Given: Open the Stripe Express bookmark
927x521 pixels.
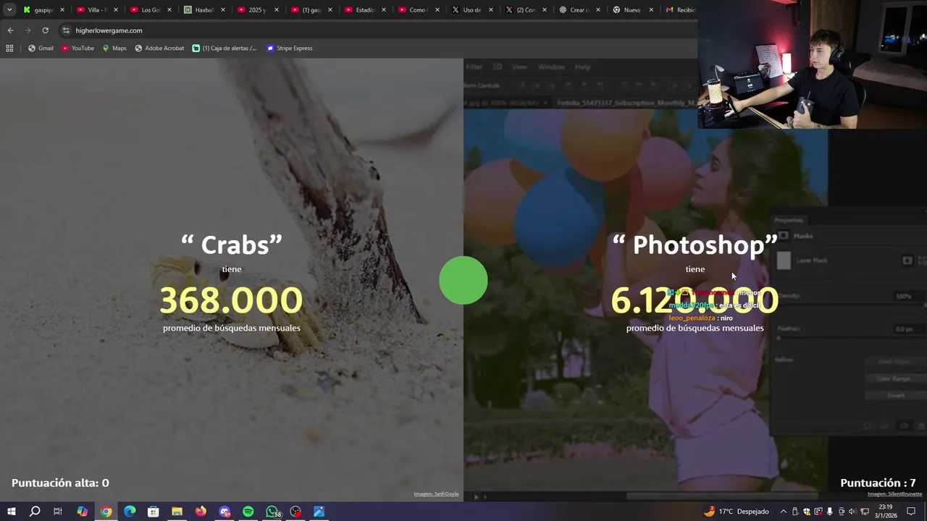Looking at the screenshot, I should pyautogui.click(x=290, y=48).
